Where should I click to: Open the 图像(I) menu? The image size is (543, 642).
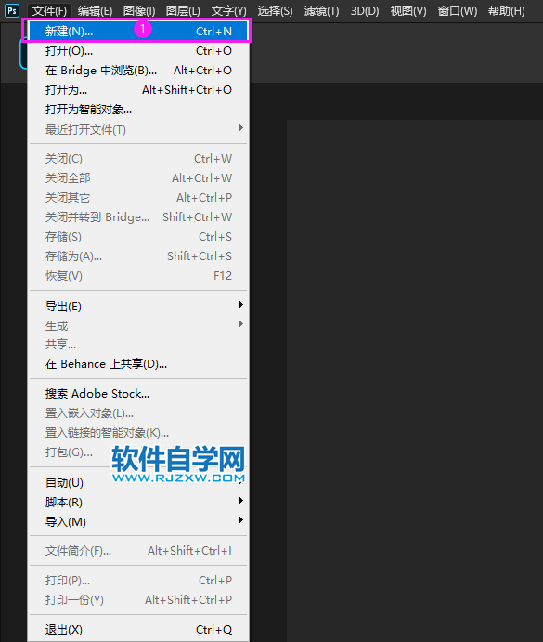139,10
